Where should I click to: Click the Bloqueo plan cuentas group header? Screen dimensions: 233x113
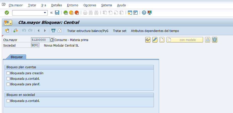coord(79,67)
